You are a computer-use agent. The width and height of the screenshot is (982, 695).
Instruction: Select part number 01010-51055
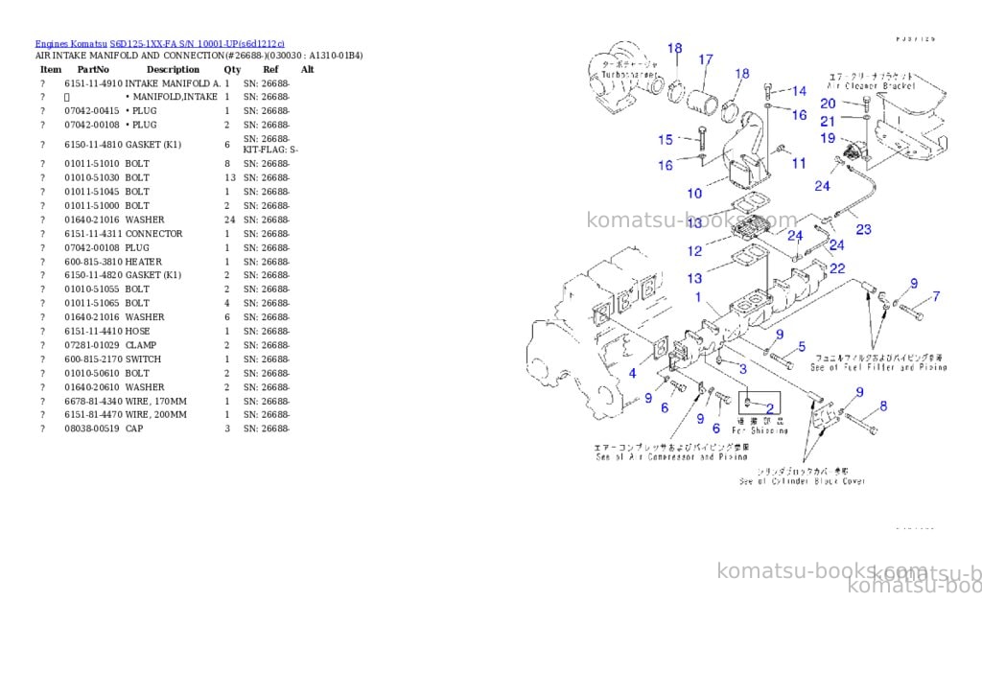(91, 290)
